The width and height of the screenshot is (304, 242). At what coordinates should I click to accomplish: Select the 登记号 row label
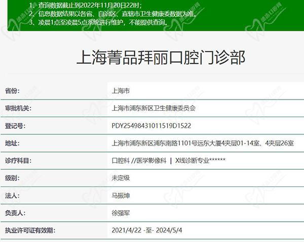(x=15, y=126)
